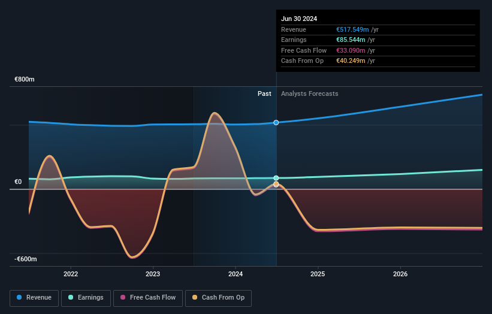This screenshot has height=314, width=492.
Task: Click the teal Earnings legend dot
Action: click(71, 297)
